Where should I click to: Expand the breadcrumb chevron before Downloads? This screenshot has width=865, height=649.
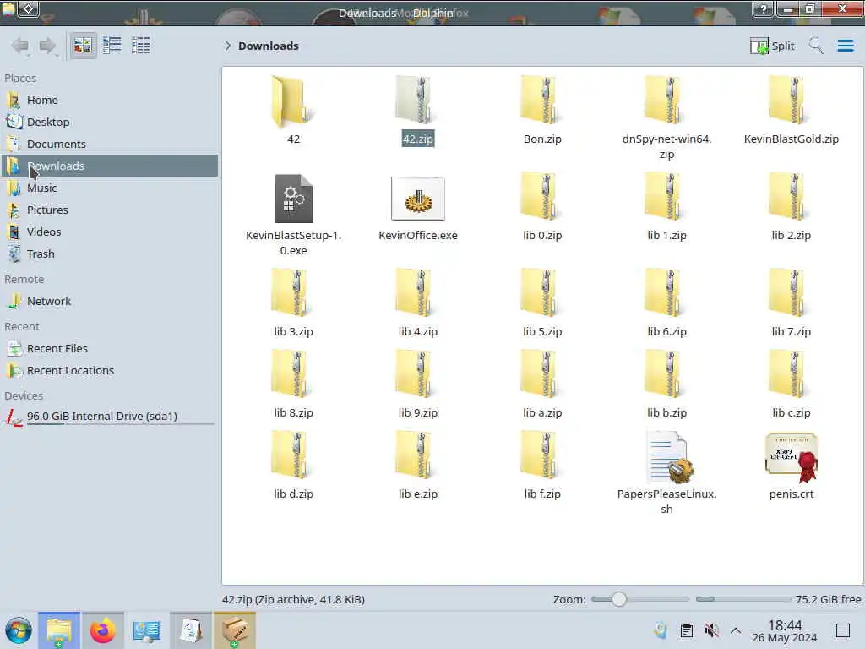tap(228, 46)
